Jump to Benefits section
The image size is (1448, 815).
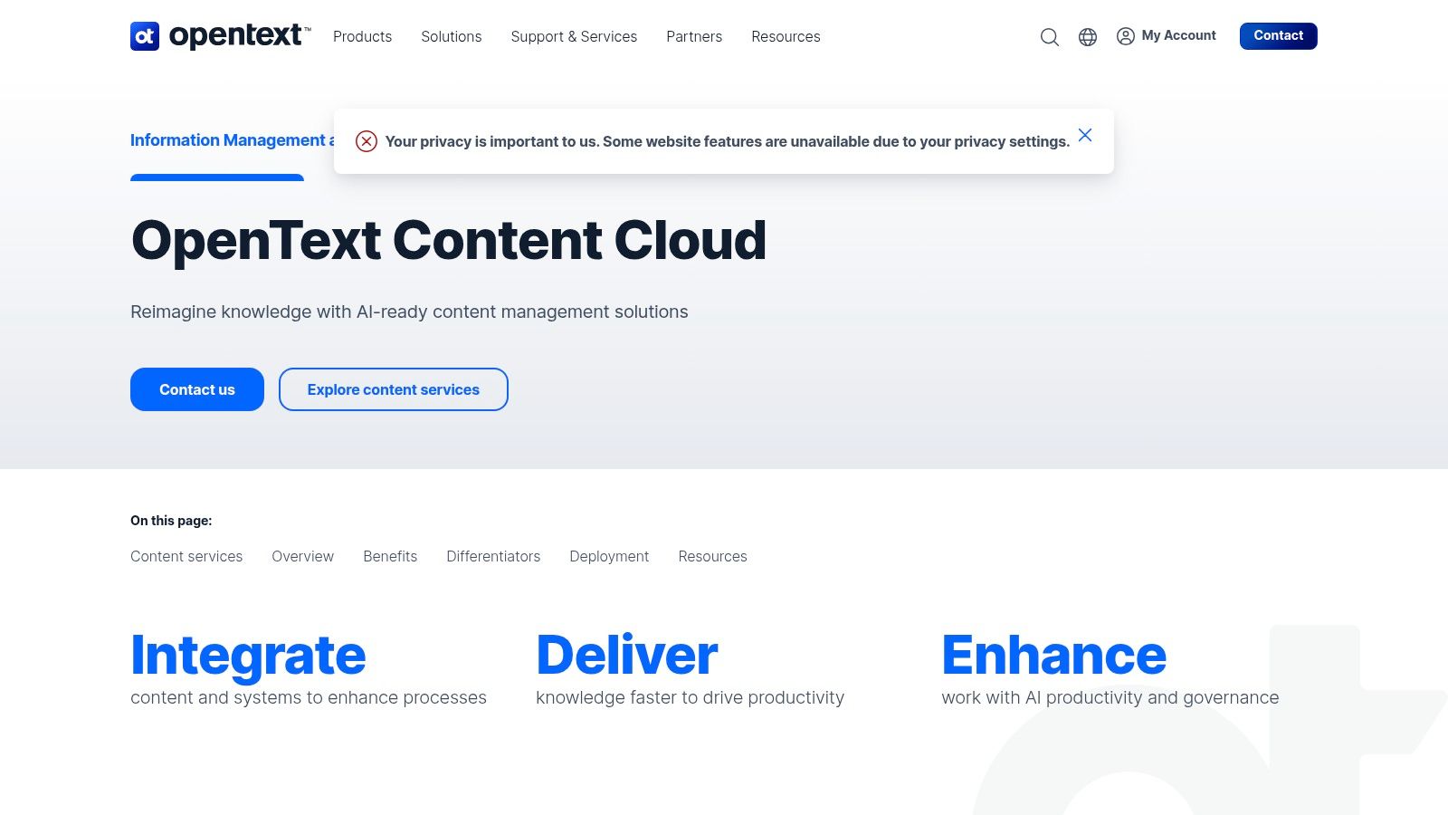[x=390, y=556]
